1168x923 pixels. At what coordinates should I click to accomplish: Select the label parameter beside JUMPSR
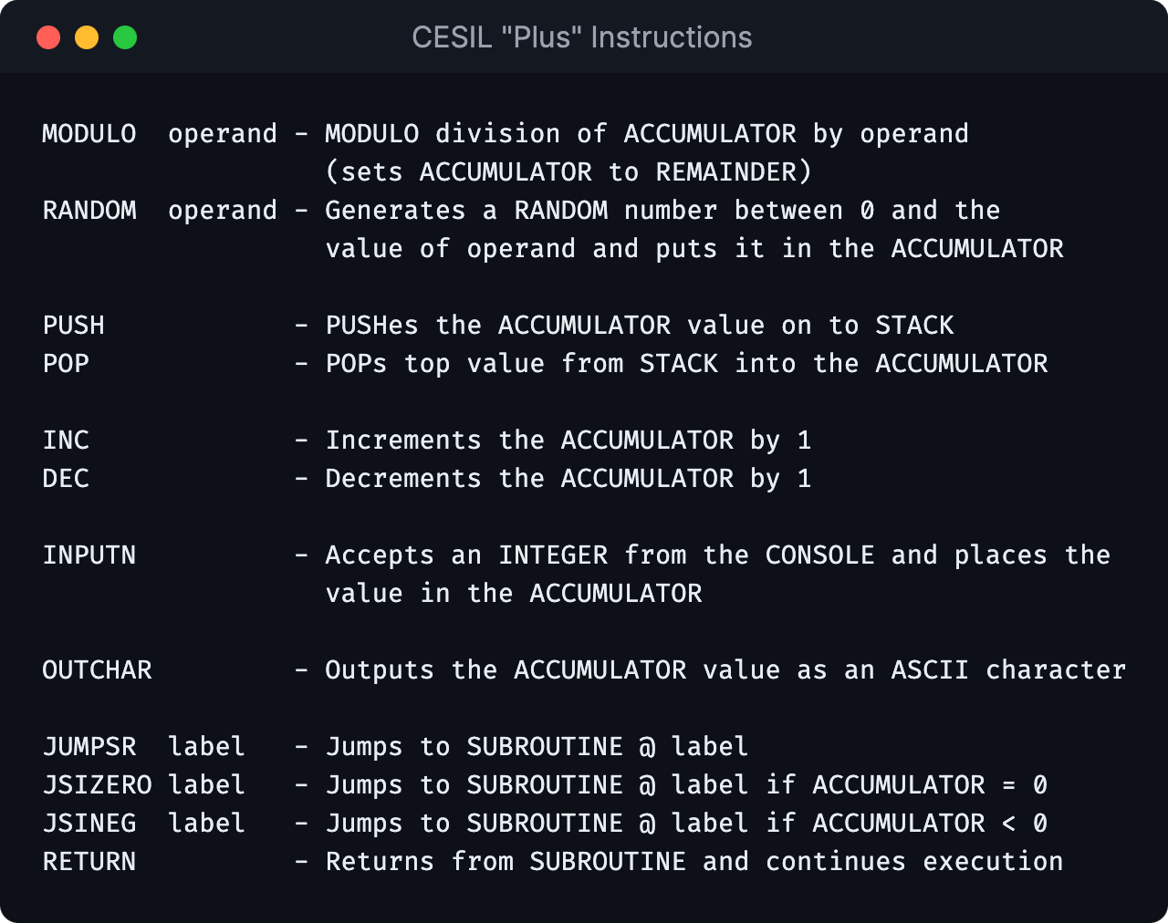(206, 746)
